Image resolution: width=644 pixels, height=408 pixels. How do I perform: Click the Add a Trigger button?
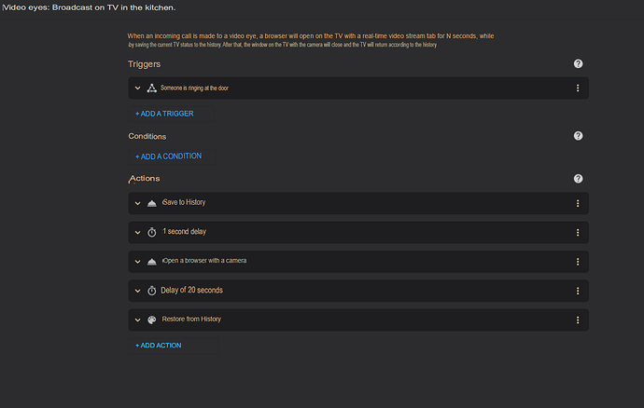(164, 114)
